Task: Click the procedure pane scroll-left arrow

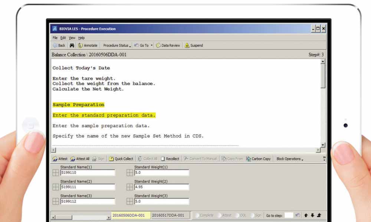Action: (54, 150)
